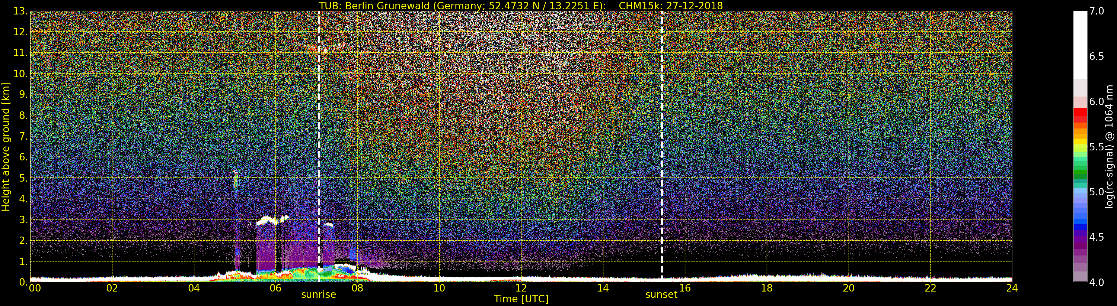Click the height axis tick label '9.'
The height and width of the screenshot is (306, 1117).
pos(23,94)
